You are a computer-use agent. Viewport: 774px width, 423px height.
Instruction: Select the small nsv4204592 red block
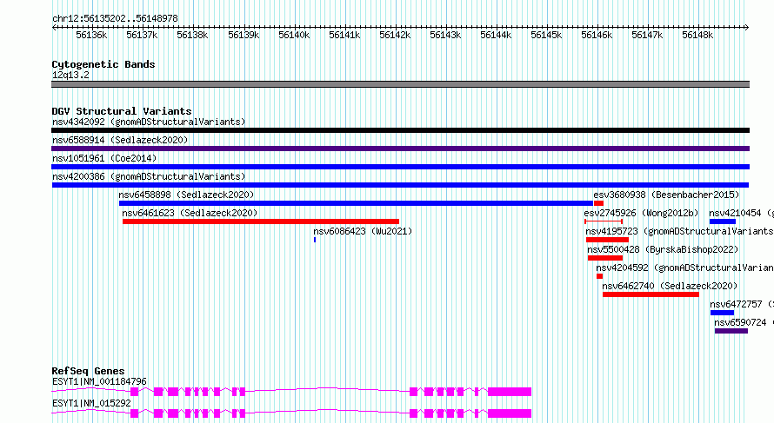(599, 276)
